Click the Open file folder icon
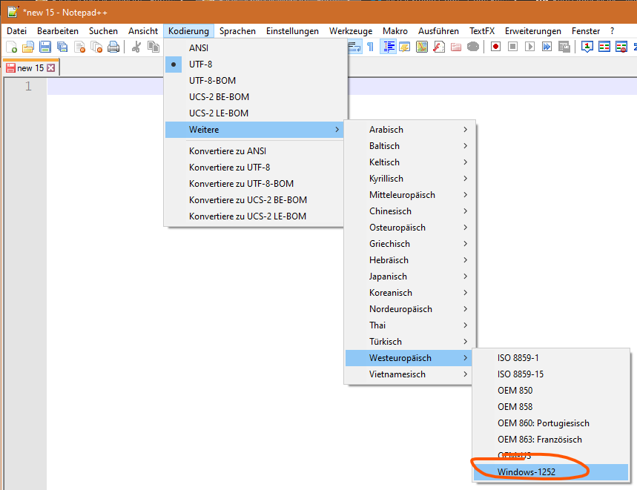Viewport: 637px width, 490px height. pyautogui.click(x=28, y=47)
